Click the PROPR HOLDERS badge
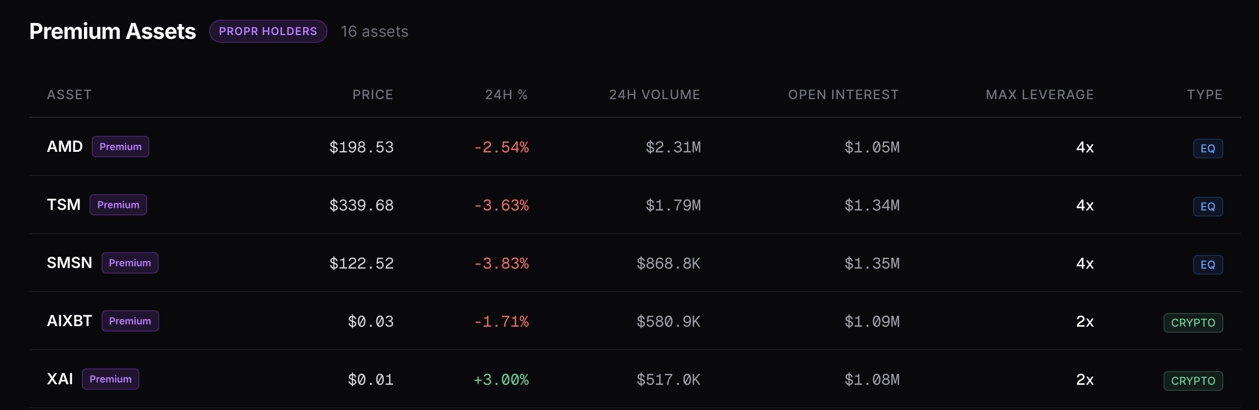The image size is (1259, 410). click(x=268, y=31)
